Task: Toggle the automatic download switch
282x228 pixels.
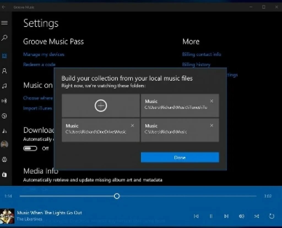Action: (30, 149)
